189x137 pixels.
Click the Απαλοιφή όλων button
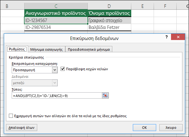click(21, 128)
